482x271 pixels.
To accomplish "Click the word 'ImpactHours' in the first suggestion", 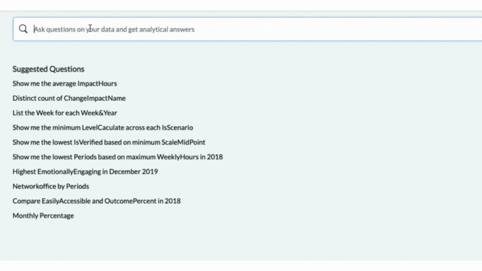I will click(x=97, y=83).
